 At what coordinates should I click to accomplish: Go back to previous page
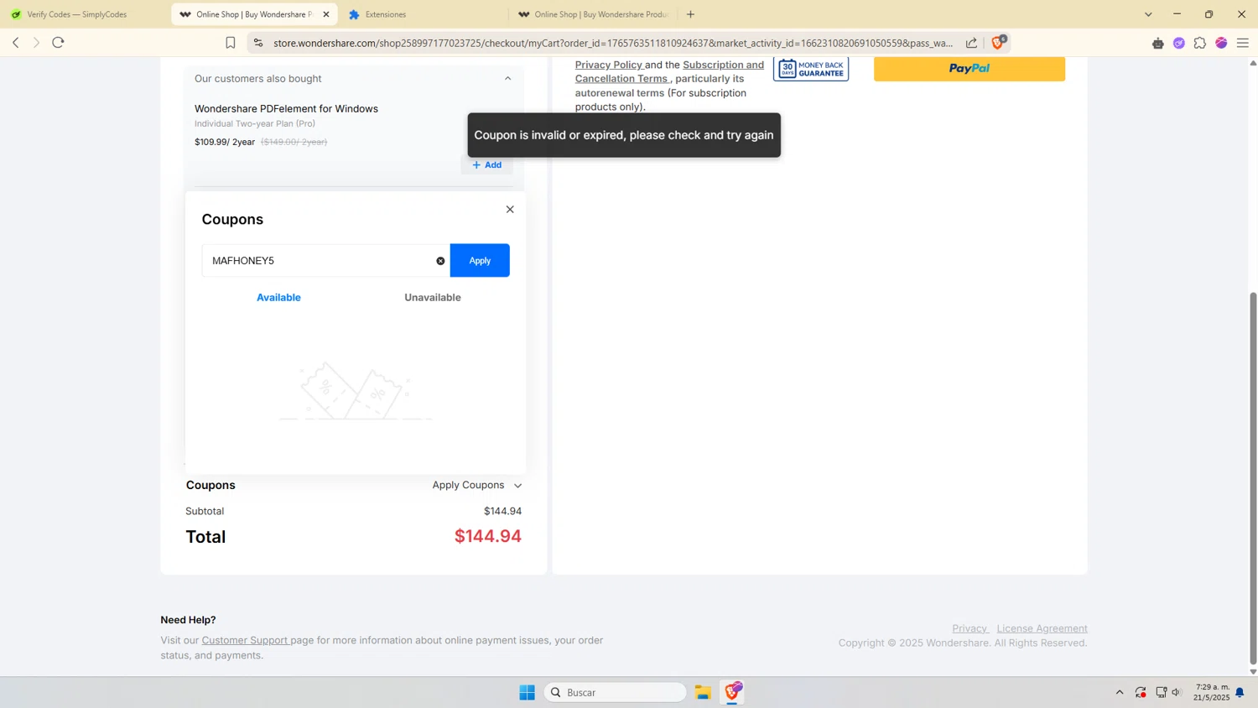tap(15, 43)
